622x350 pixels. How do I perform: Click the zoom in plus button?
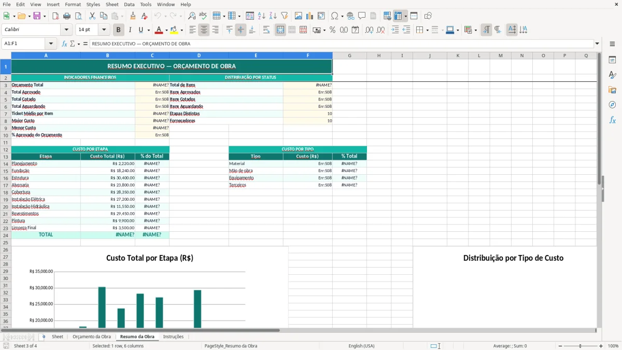(x=601, y=346)
